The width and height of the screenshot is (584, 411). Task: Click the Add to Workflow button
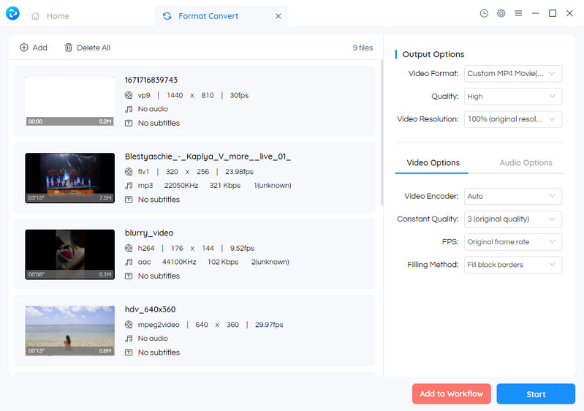pos(452,394)
